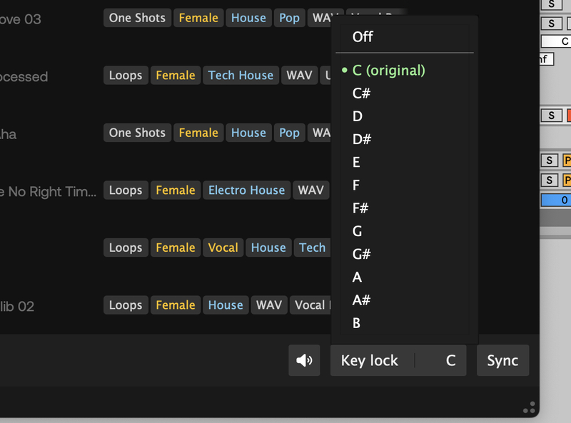The height and width of the screenshot is (423, 571).
Task: Select A# in the key dropdown list
Action: pyautogui.click(x=362, y=300)
